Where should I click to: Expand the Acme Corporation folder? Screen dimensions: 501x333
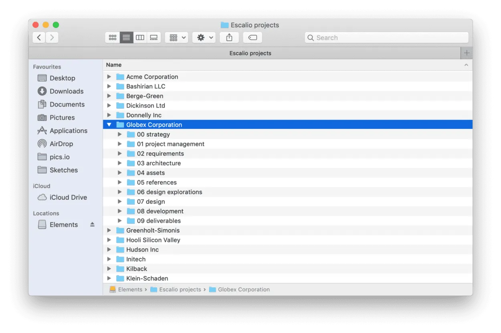(109, 76)
